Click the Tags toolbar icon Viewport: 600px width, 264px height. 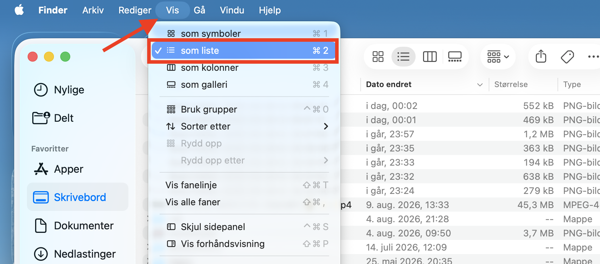click(567, 57)
